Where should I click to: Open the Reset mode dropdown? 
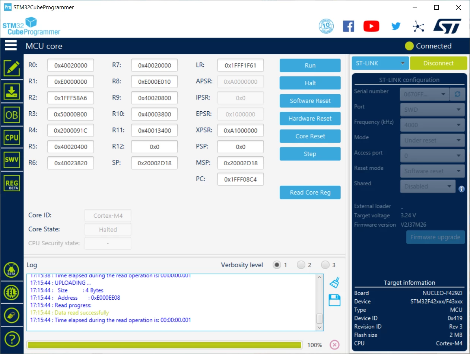click(432, 171)
